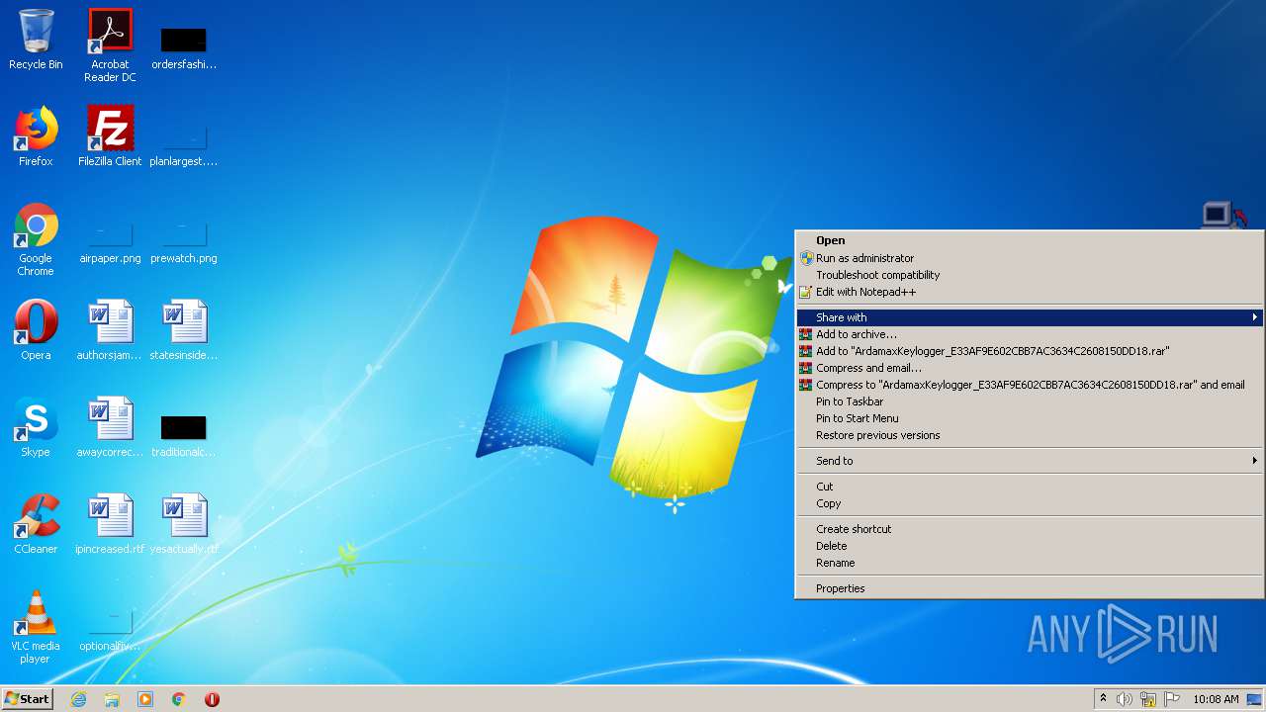Select Run as administrator
The height and width of the screenshot is (712, 1266).
(1030, 258)
